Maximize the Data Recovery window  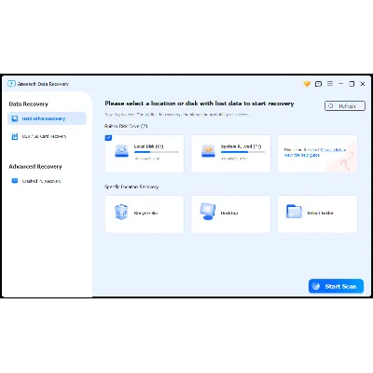click(352, 84)
